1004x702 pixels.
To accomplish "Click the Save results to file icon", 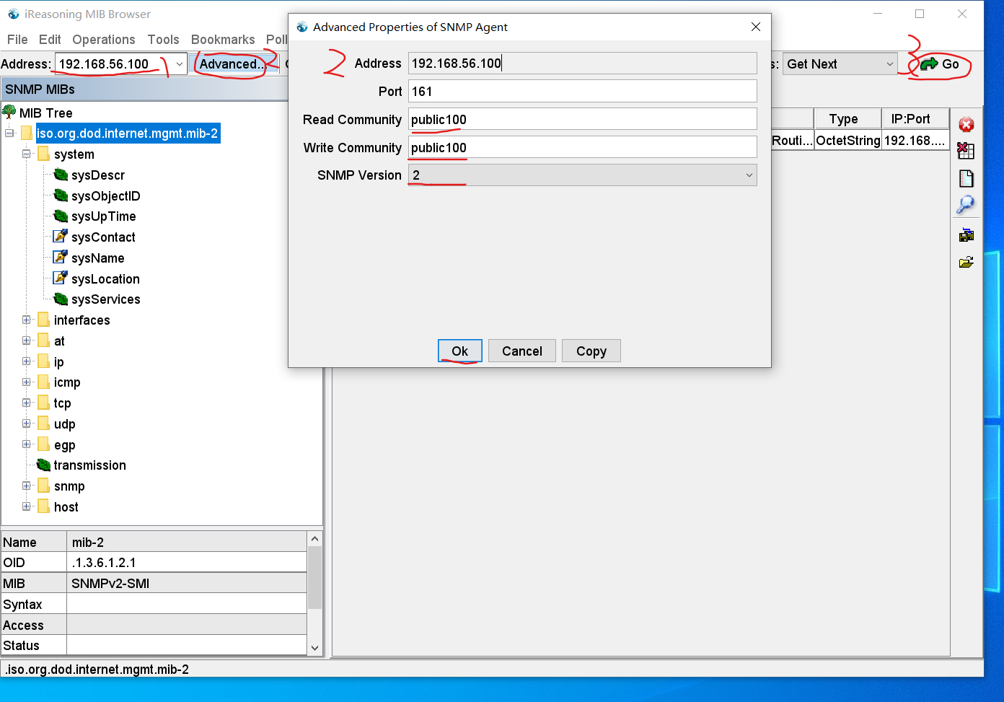I will pos(966,234).
